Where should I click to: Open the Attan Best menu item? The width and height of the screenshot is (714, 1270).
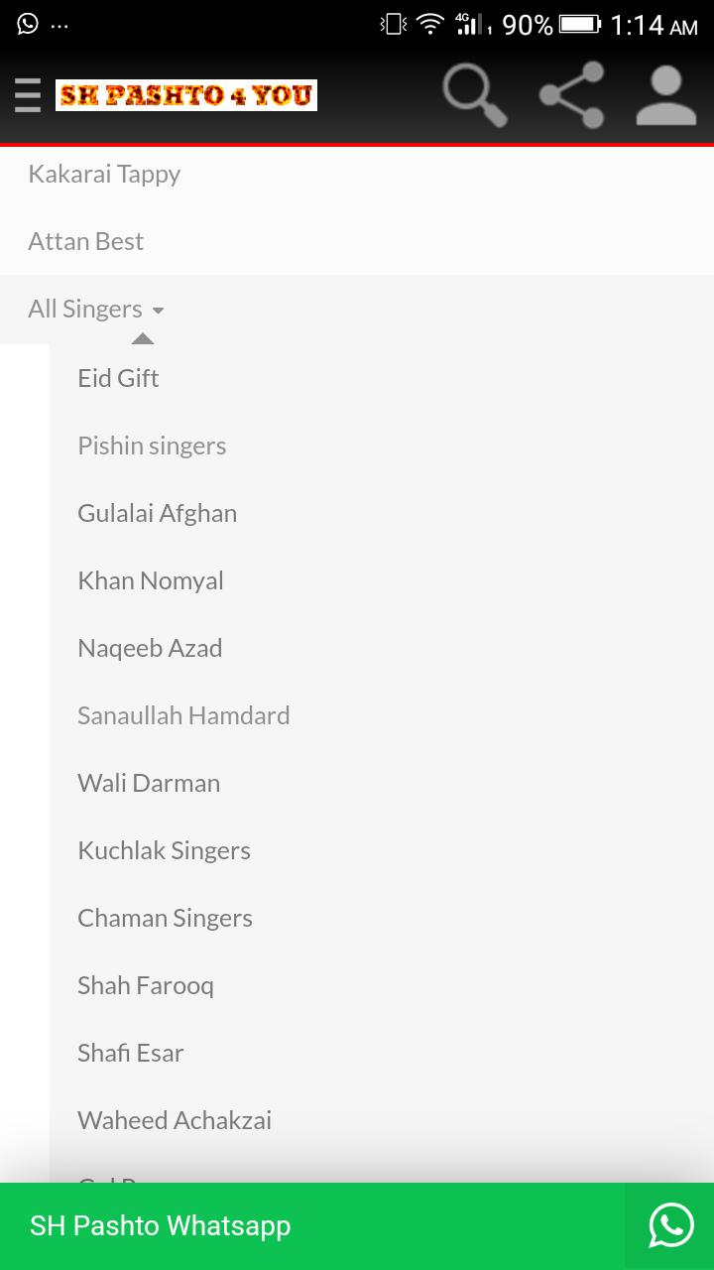86,242
